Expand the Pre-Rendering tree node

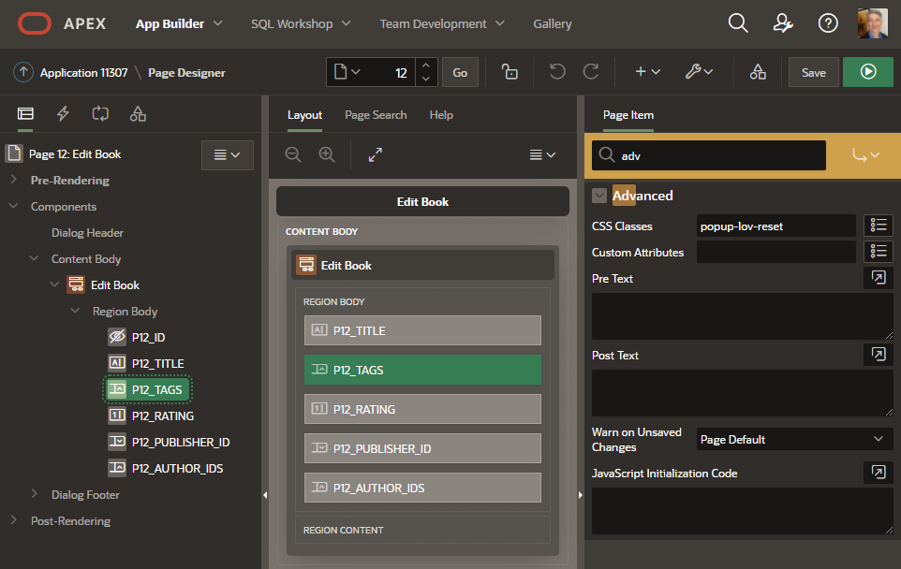14,181
